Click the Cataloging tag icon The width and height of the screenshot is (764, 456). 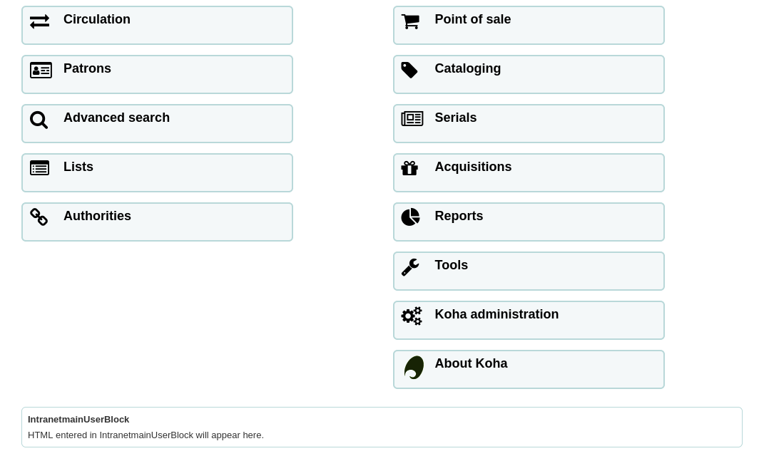[409, 71]
